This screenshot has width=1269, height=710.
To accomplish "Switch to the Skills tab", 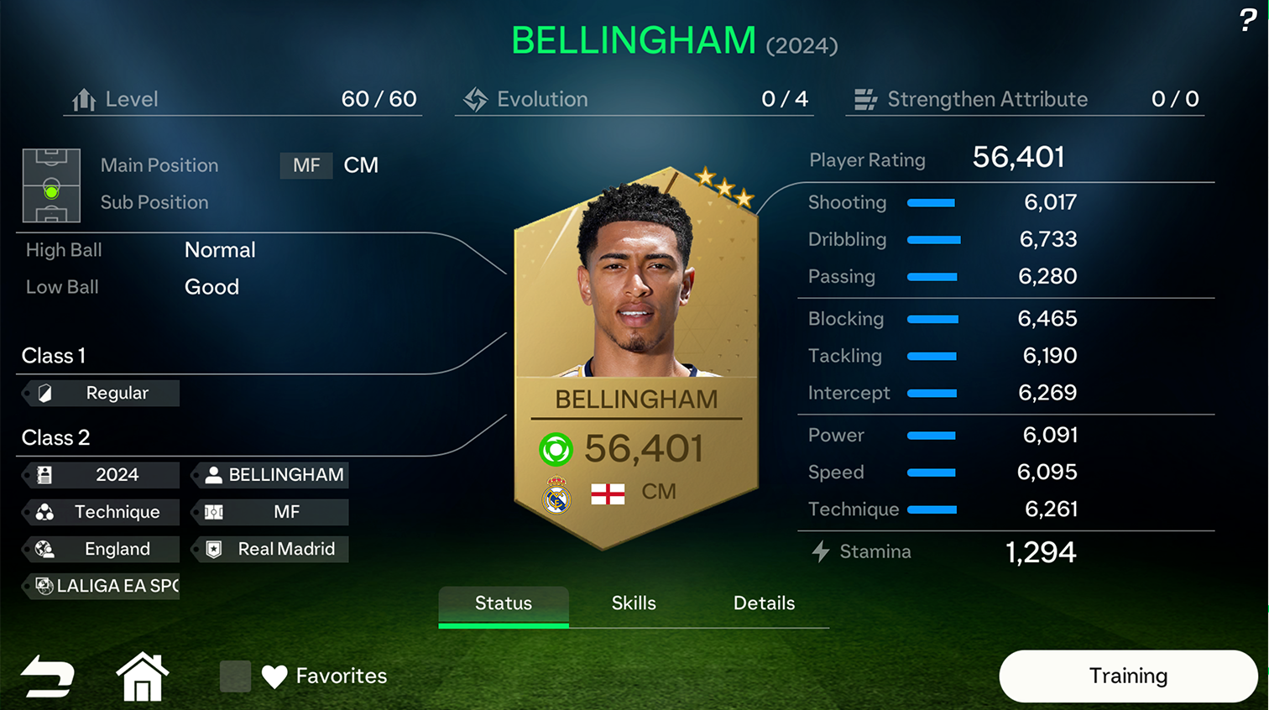I will point(634,603).
